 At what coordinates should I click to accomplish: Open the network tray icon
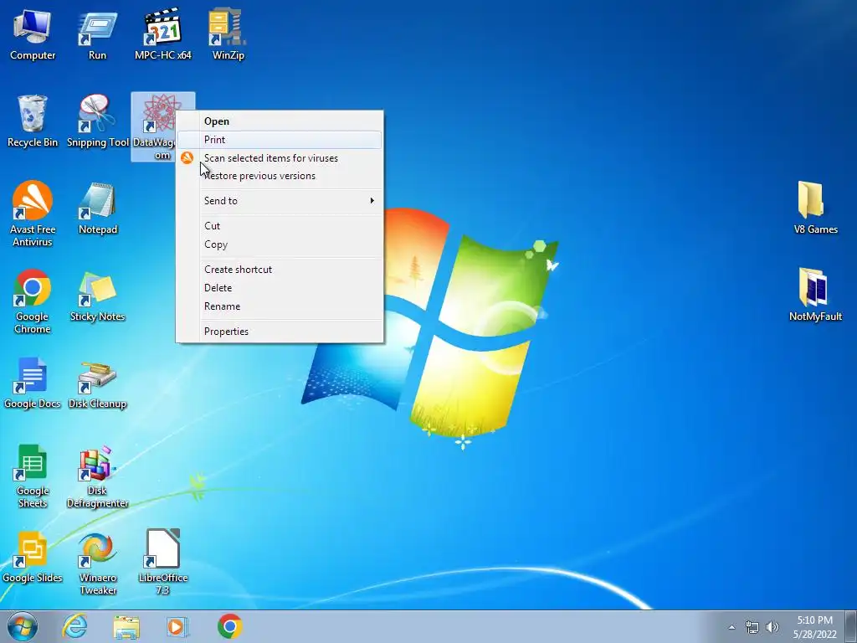click(x=752, y=627)
